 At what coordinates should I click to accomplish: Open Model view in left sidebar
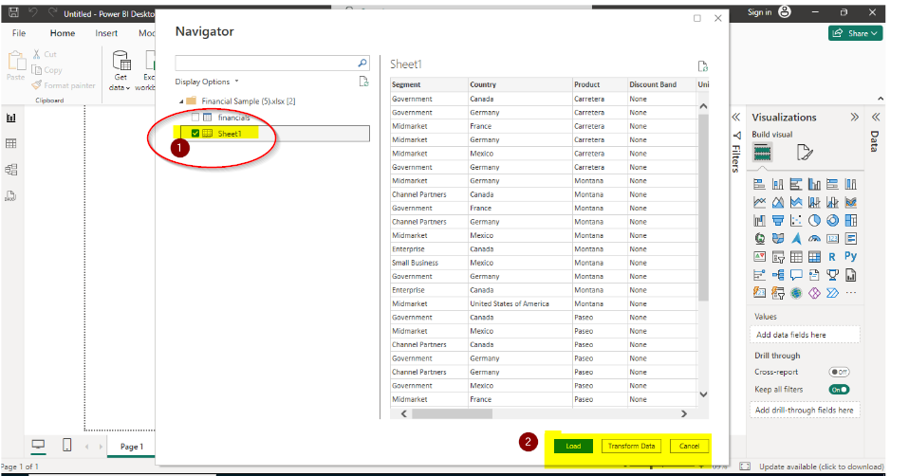point(11,170)
